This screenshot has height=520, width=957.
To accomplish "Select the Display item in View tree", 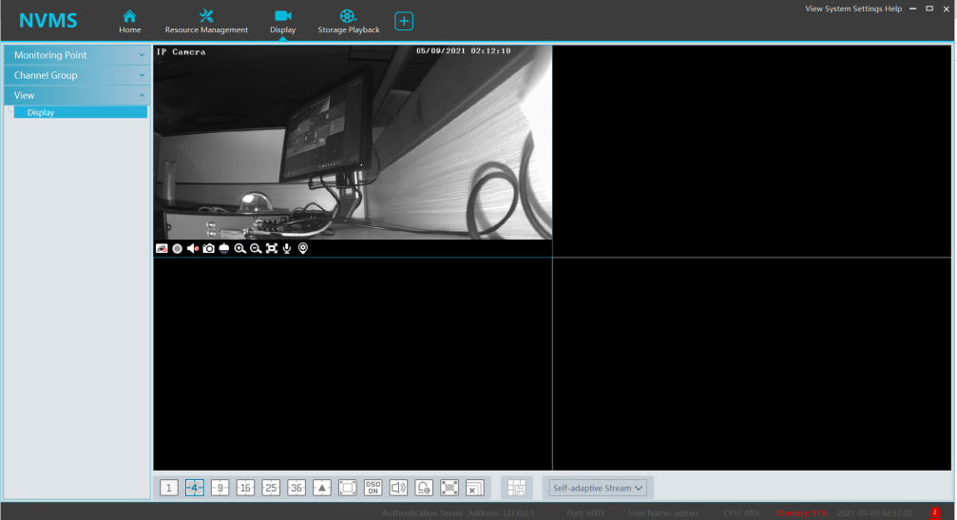I will click(x=42, y=112).
